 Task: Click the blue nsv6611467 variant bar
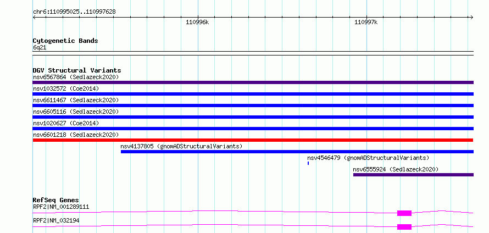tap(253, 106)
